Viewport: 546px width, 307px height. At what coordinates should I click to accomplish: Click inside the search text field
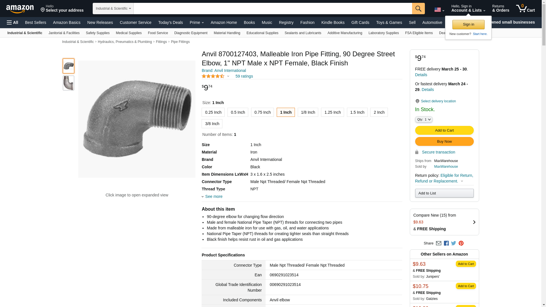272,9
